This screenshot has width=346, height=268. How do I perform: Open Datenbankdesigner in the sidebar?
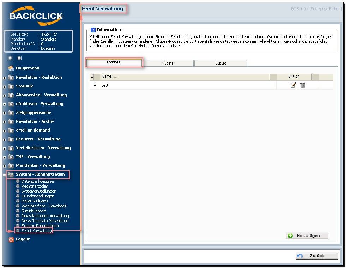pyautogui.click(x=38, y=181)
